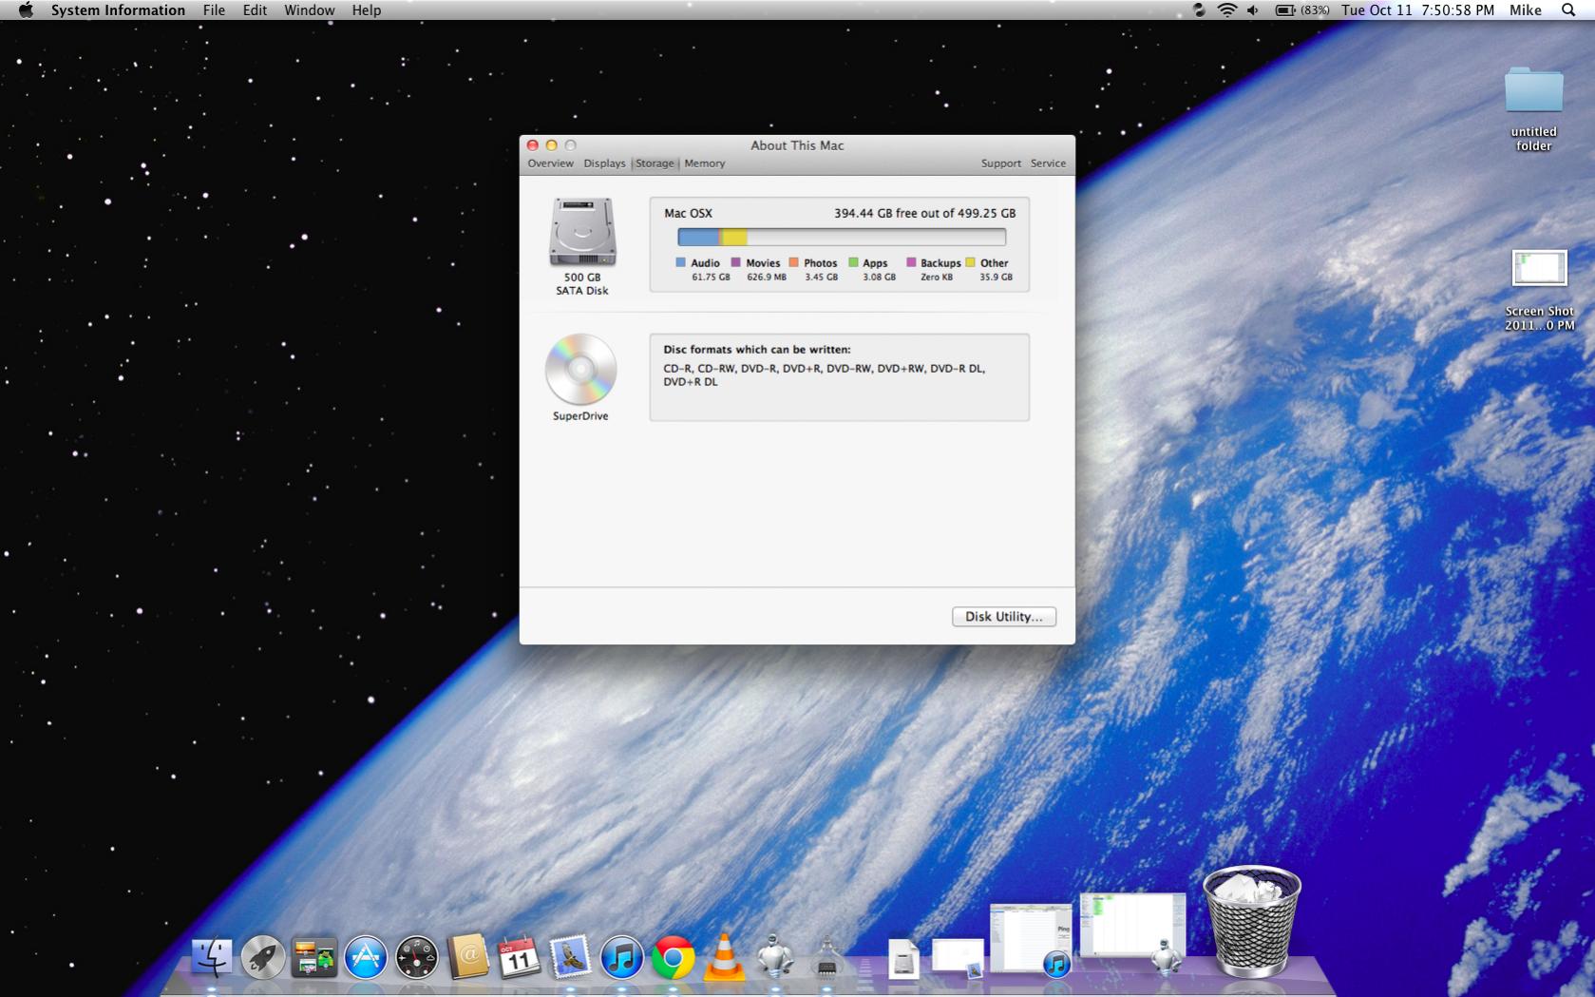1595x997 pixels.
Task: Open the Support link
Action: coord(1000,163)
